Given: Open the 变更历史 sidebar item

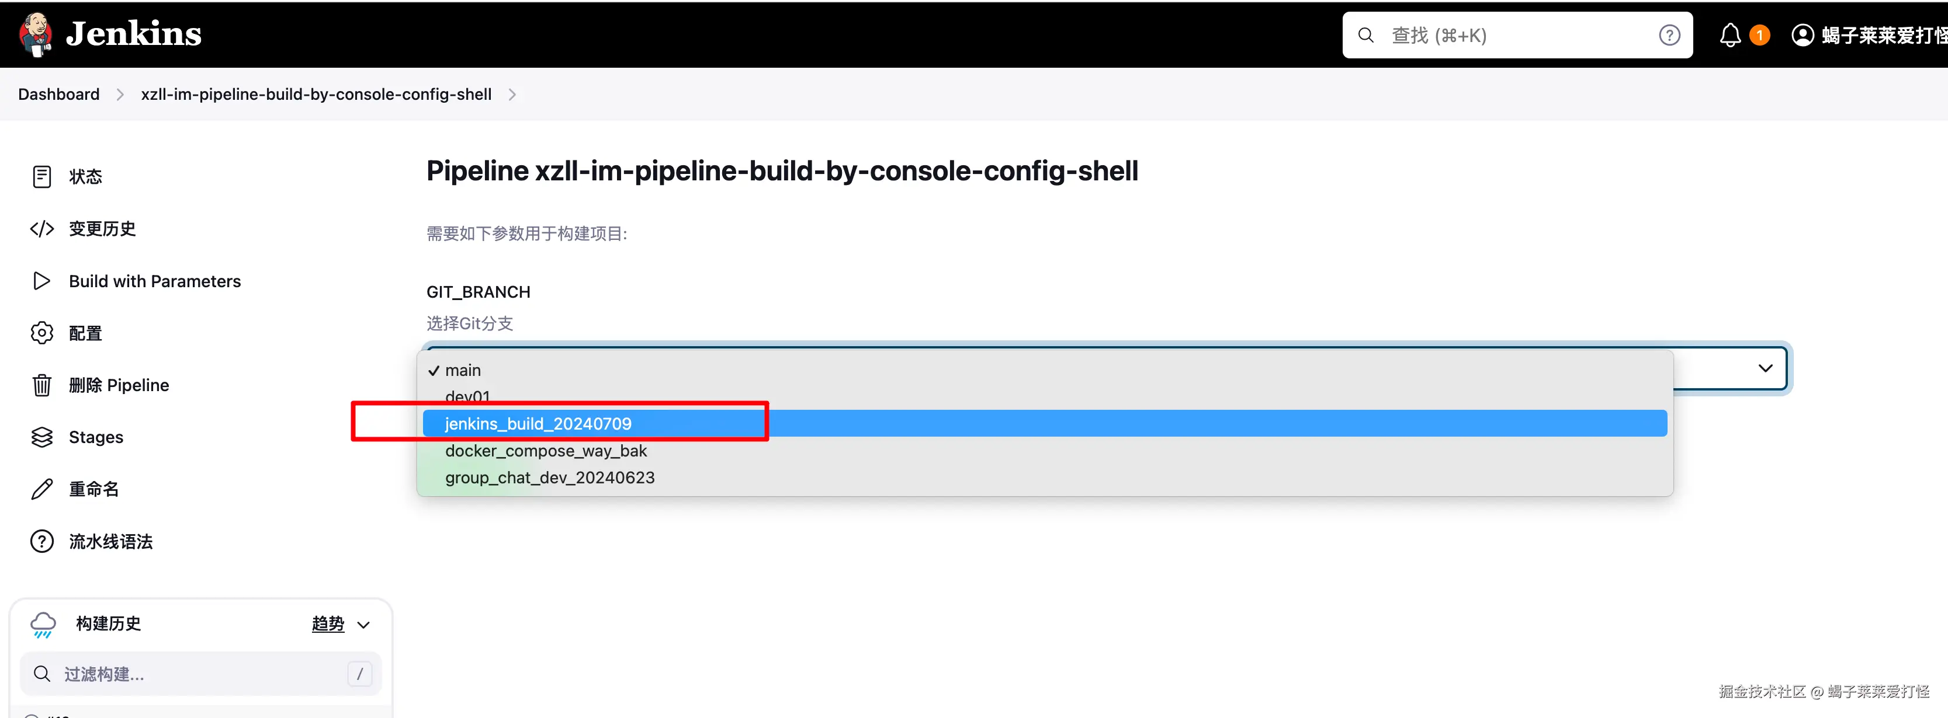Looking at the screenshot, I should point(102,229).
